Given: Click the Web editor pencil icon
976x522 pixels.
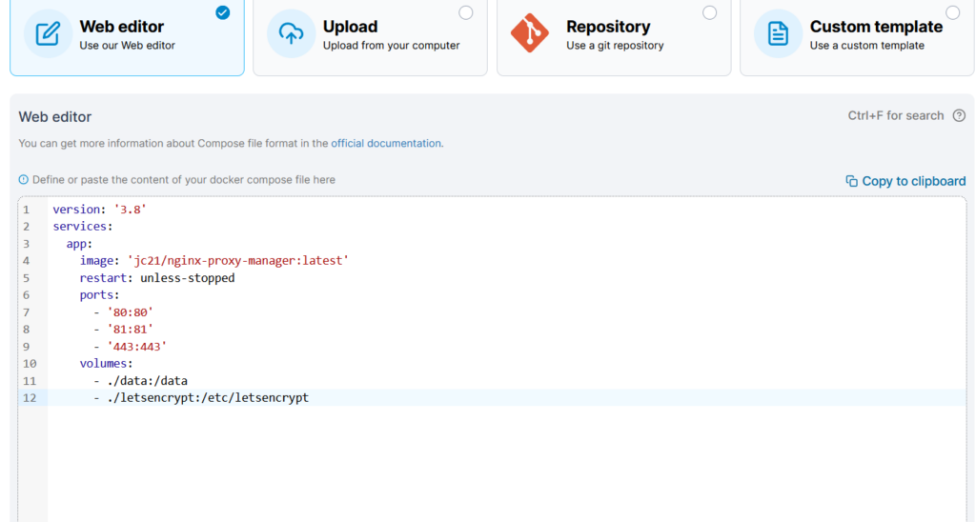Looking at the screenshot, I should (48, 33).
